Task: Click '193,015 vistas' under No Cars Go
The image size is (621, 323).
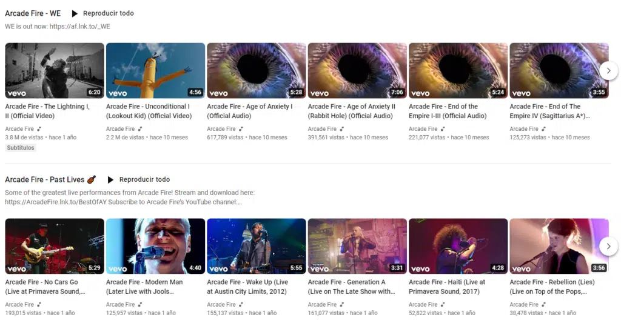Action: click(24, 313)
